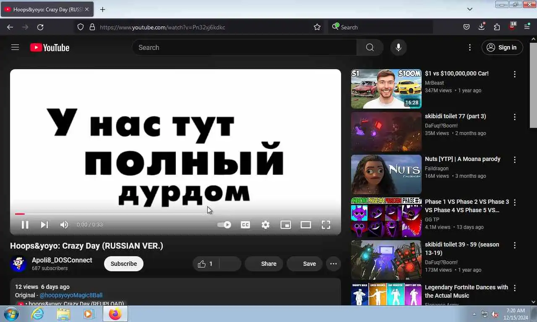Open the skibidi toilet 77 thumbnail

[x=386, y=132]
